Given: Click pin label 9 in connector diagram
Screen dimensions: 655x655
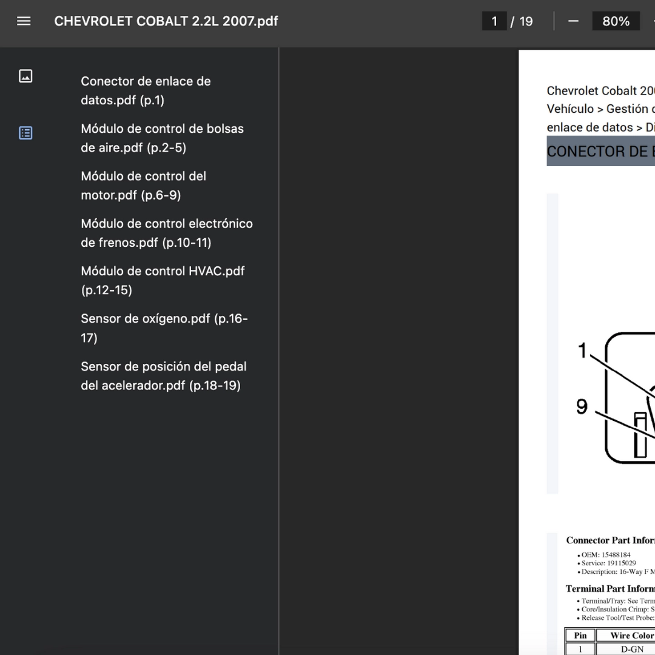Looking at the screenshot, I should pyautogui.click(x=582, y=406).
